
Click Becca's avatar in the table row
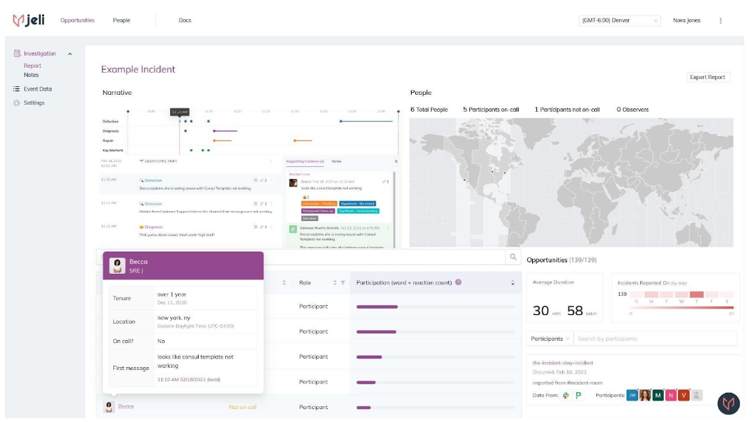[109, 407]
